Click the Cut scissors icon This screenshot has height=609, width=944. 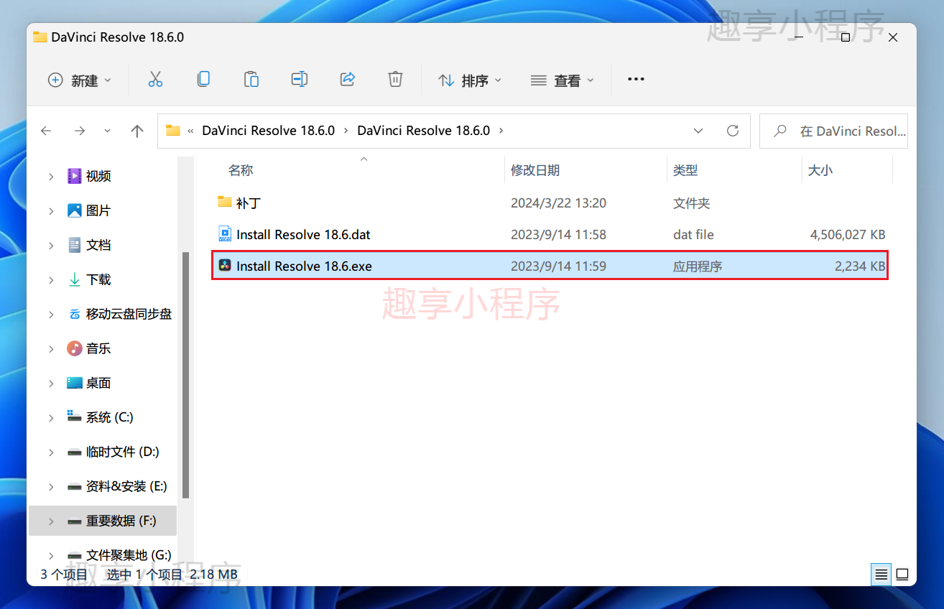click(155, 80)
